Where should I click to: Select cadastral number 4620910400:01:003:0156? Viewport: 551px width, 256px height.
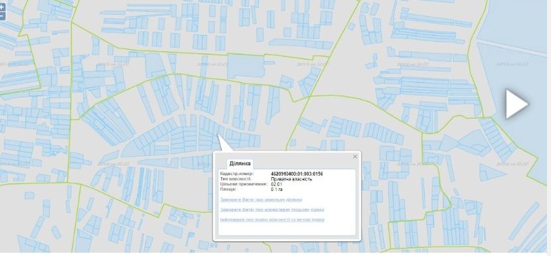pos(297,174)
